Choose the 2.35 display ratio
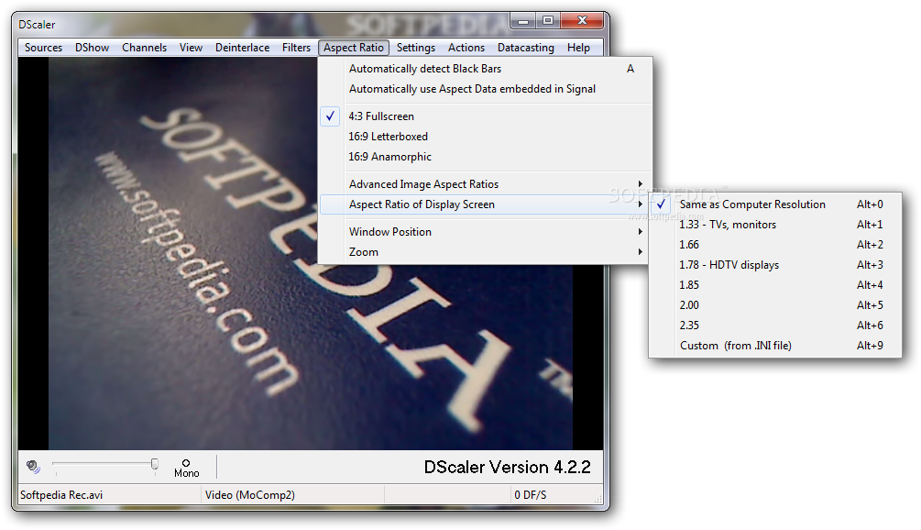This screenshot has width=921, height=530. (x=775, y=325)
